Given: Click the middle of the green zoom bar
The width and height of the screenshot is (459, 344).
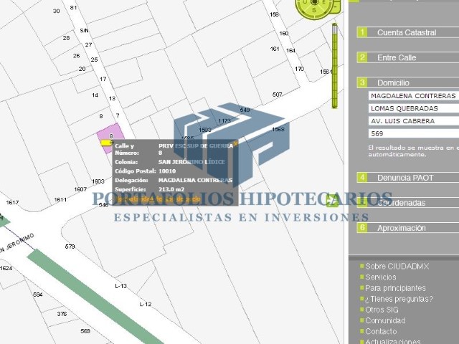Looking at the screenshot, I should [x=335, y=66].
